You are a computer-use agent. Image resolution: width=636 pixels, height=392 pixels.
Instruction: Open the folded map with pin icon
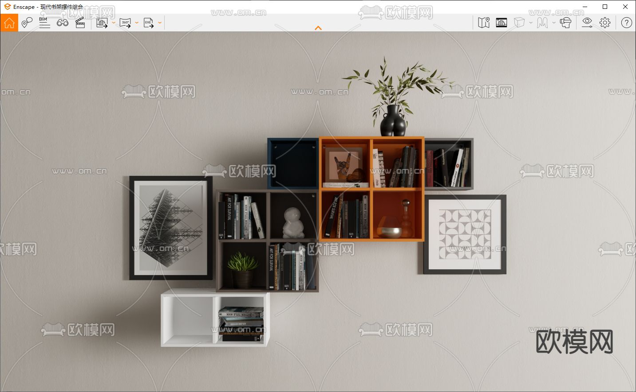[x=484, y=23]
